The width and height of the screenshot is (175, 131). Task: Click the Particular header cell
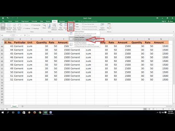20,43
